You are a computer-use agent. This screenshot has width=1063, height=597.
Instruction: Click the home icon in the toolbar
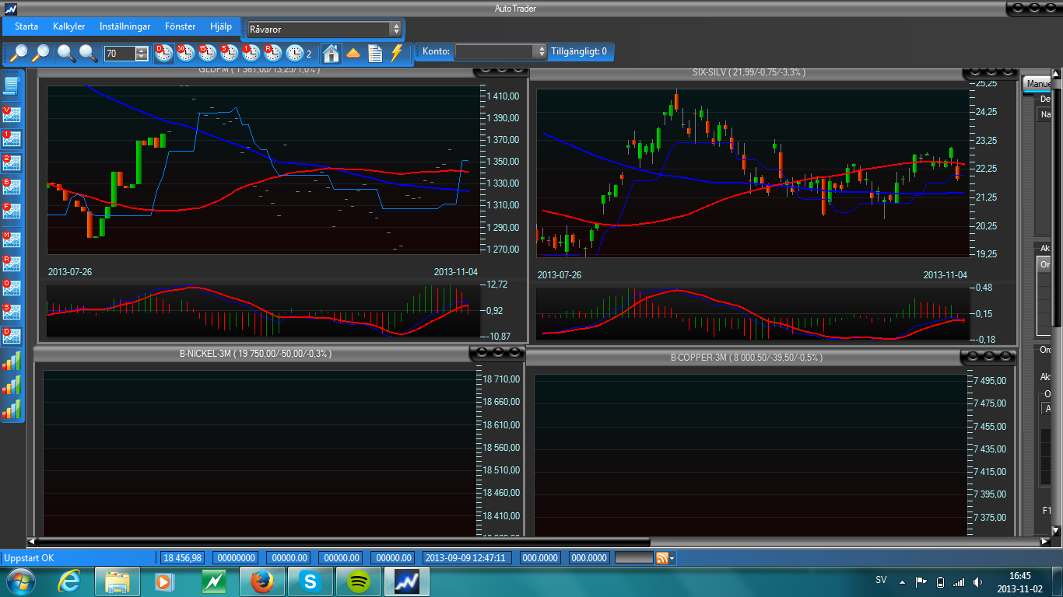pyautogui.click(x=332, y=53)
